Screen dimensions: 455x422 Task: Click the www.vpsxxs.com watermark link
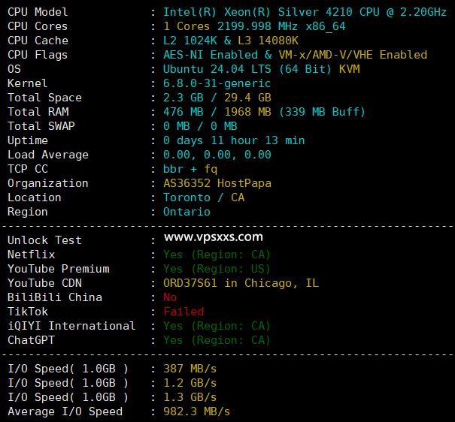214,237
